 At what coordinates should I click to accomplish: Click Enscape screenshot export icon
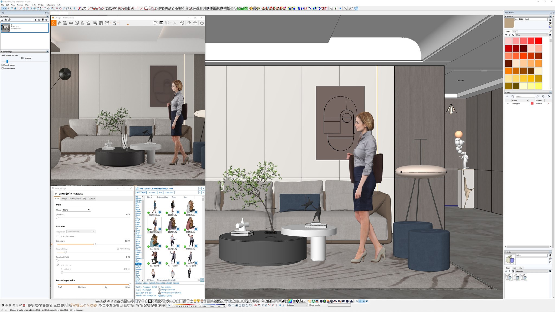[95, 23]
